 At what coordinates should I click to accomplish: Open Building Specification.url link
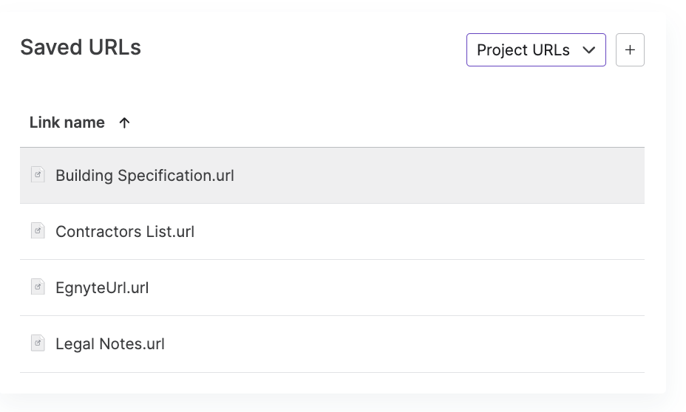[x=145, y=176]
